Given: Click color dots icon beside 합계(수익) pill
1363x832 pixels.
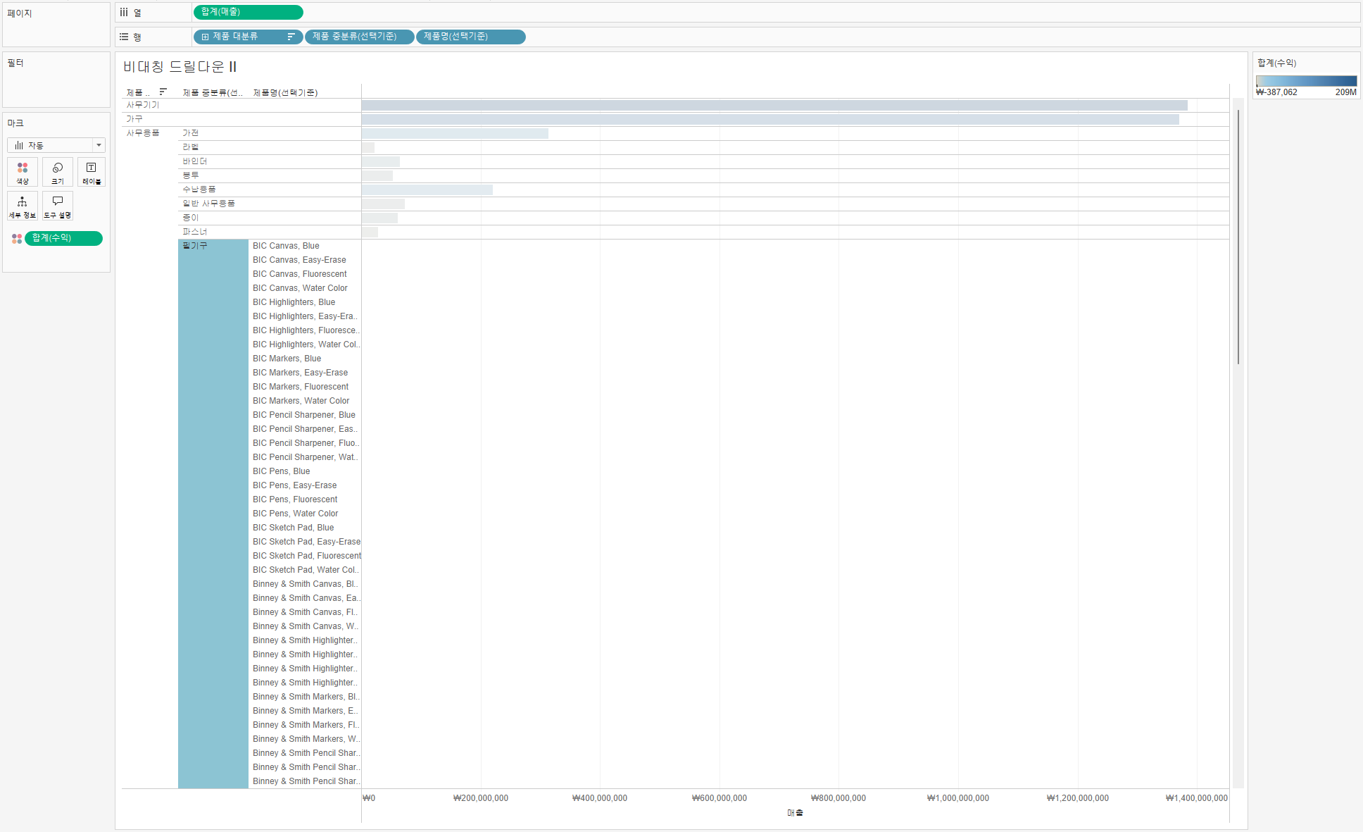Looking at the screenshot, I should point(17,239).
